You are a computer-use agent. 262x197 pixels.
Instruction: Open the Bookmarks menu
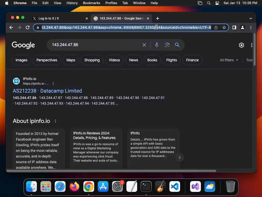click(91, 3)
